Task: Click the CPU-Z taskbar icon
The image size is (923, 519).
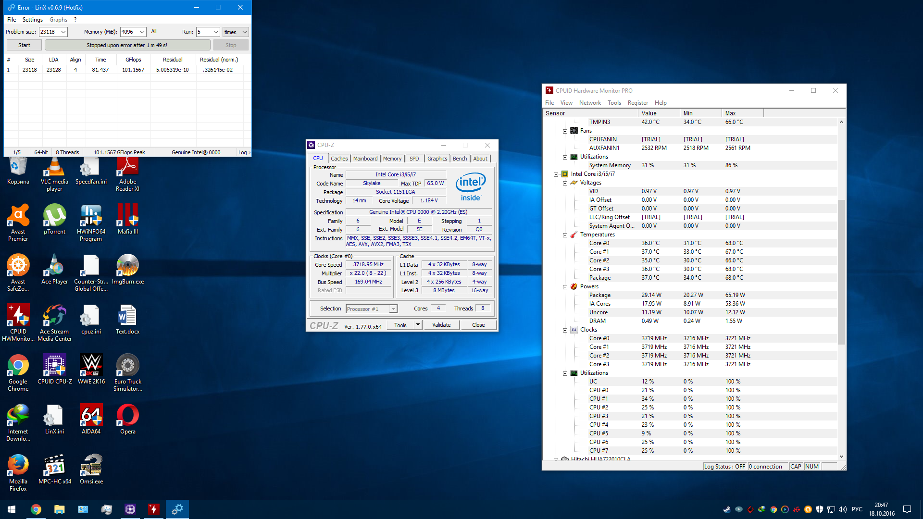Action: click(x=130, y=509)
